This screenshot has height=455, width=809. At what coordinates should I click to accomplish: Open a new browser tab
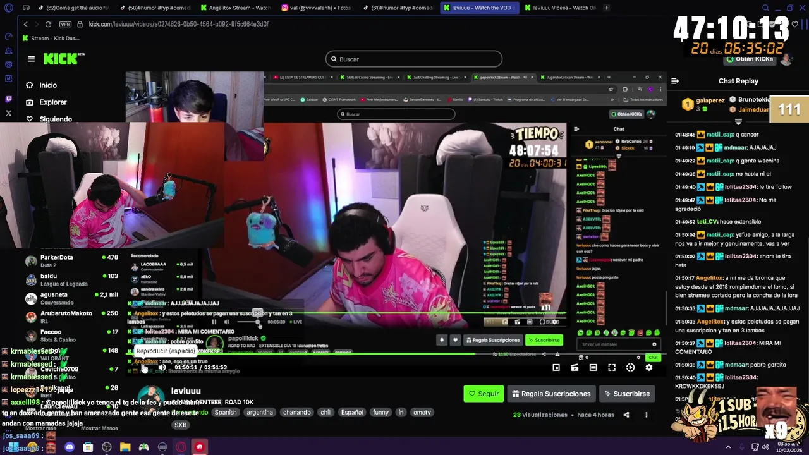[x=606, y=8]
